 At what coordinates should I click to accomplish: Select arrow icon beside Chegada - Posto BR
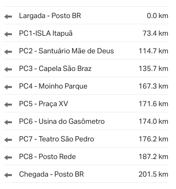(x=8, y=175)
